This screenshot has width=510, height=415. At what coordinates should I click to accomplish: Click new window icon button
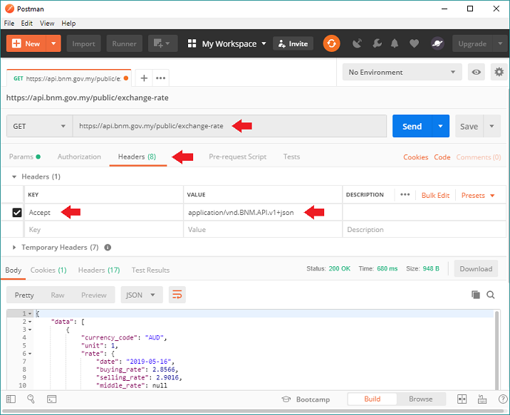click(162, 43)
